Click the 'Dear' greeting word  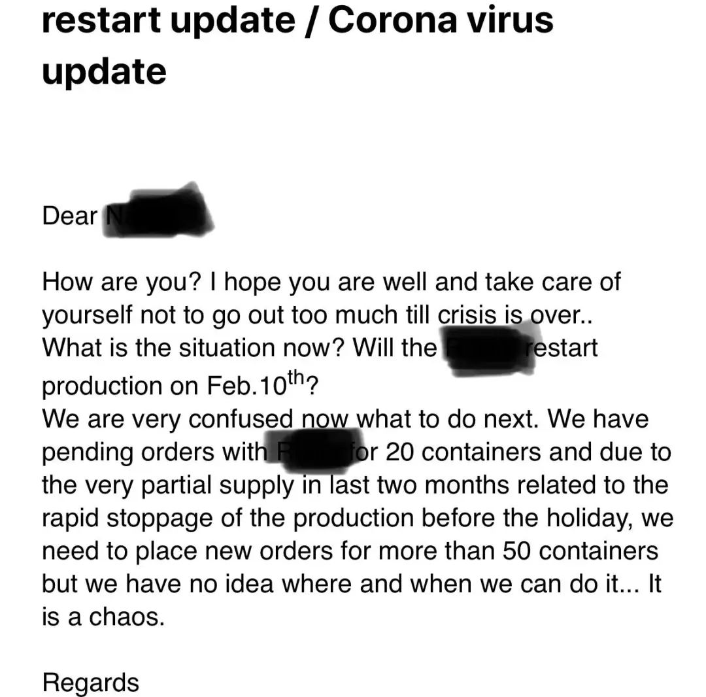69,216
